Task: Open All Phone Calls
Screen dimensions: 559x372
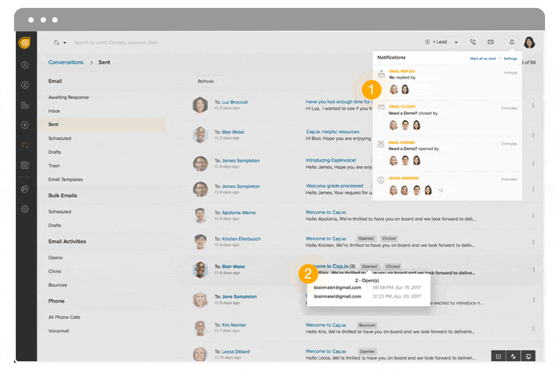Action: coord(64,317)
